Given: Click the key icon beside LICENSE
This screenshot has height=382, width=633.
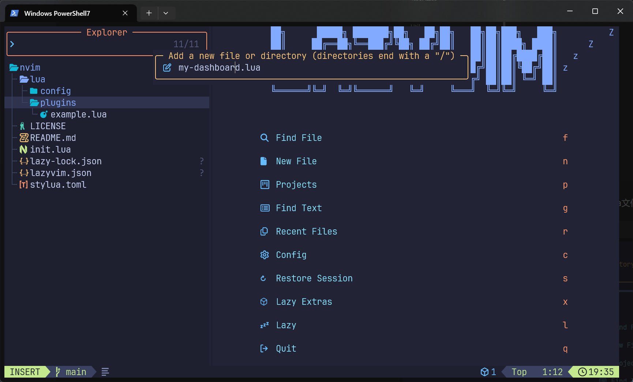Looking at the screenshot, I should [x=22, y=126].
